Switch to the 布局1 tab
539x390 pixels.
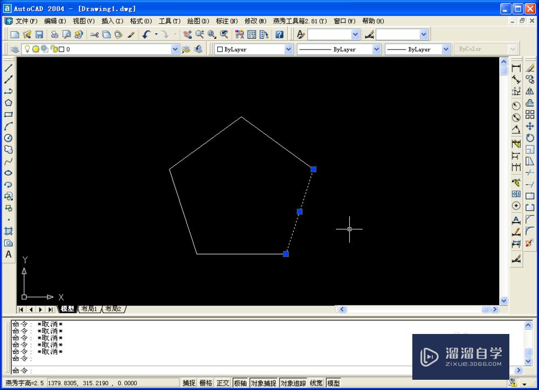point(89,309)
